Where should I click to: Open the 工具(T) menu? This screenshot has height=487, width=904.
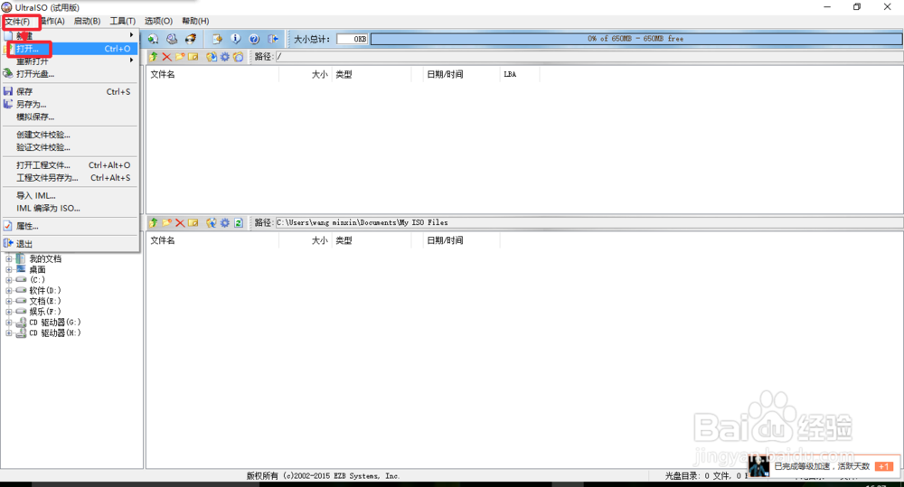[122, 22]
